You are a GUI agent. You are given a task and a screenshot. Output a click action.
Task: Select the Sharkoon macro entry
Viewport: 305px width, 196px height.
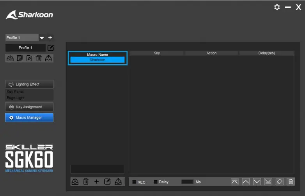point(98,60)
